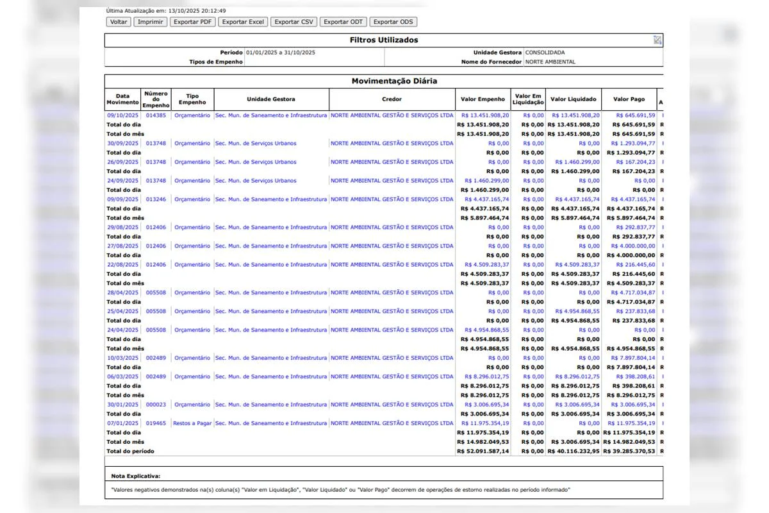Click the Exportar ODT button
769x513 pixels.
click(x=343, y=22)
